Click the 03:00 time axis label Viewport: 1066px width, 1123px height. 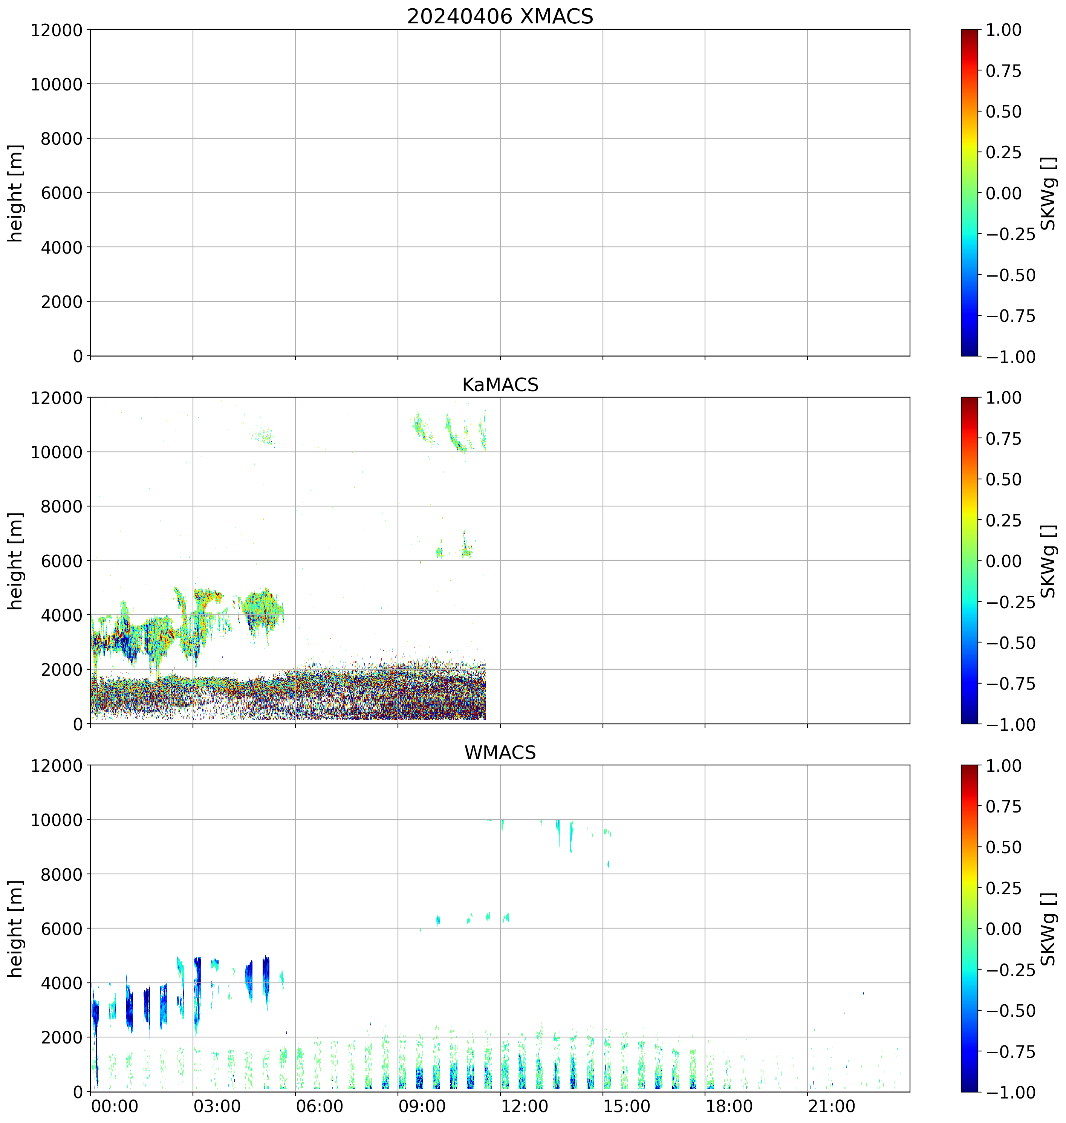click(x=218, y=1106)
